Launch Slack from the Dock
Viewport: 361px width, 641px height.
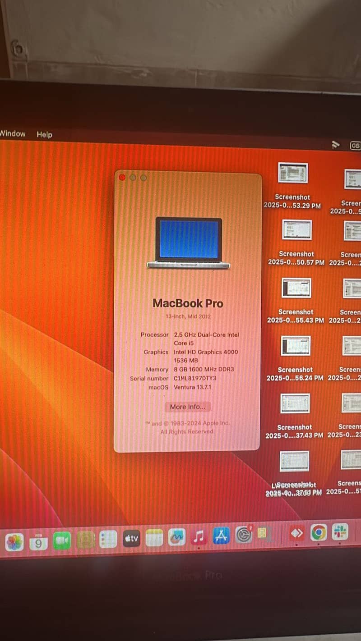click(x=340, y=532)
